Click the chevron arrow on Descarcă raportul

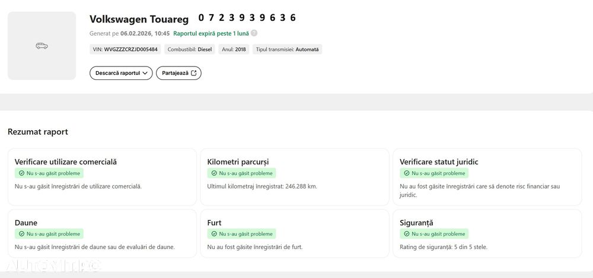145,73
